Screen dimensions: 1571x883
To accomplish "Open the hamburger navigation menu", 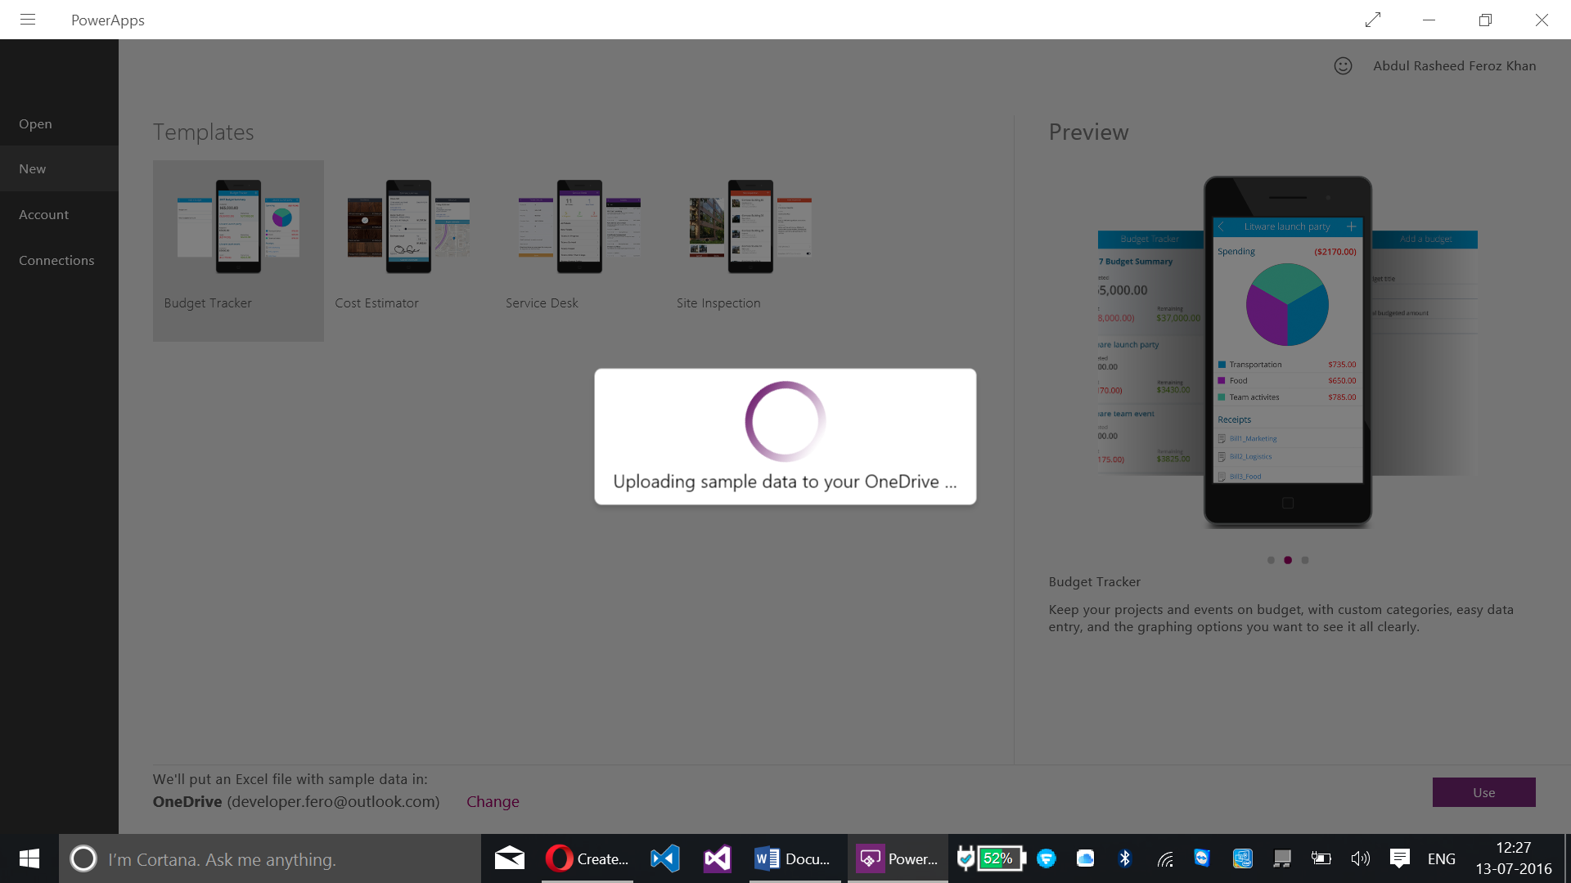I will pos(28,20).
